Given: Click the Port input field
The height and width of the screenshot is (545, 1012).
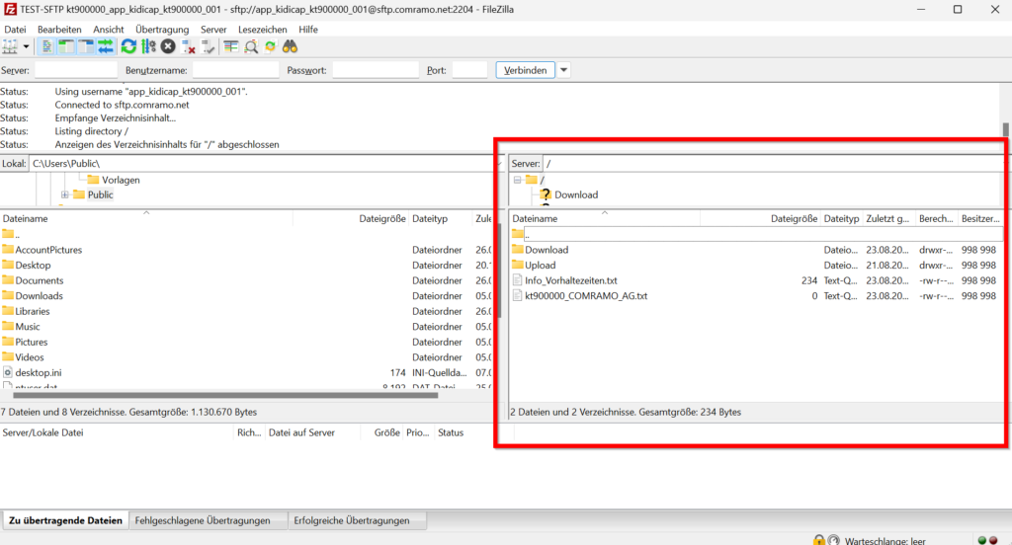Looking at the screenshot, I should pyautogui.click(x=469, y=70).
